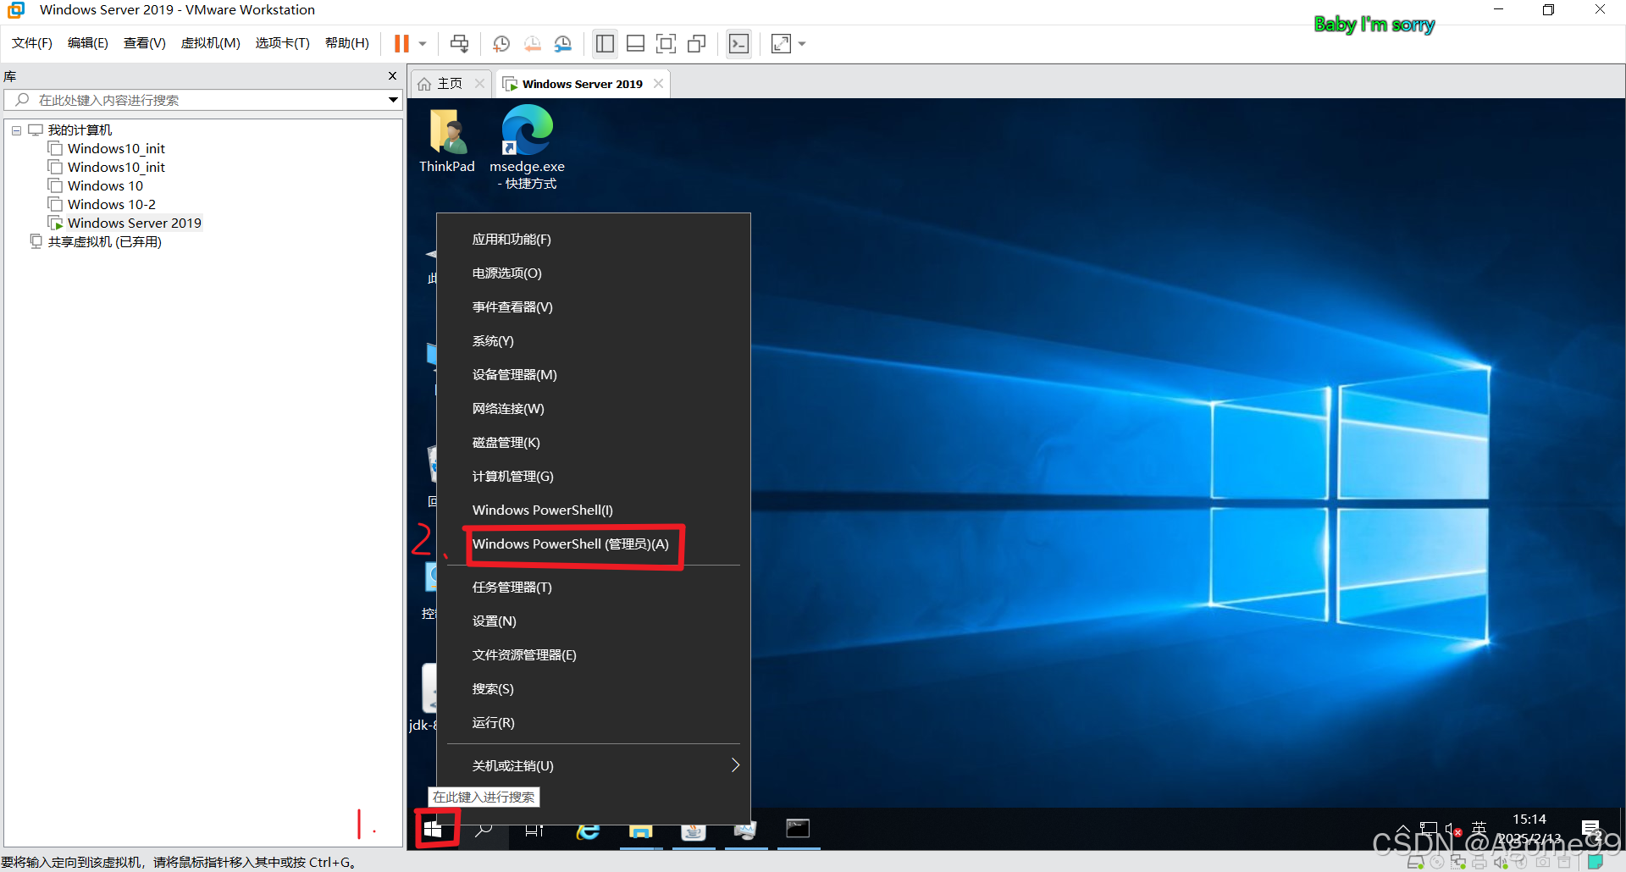Expand the 关机或注销(U) submenu
The height and width of the screenshot is (872, 1626).
(x=593, y=766)
